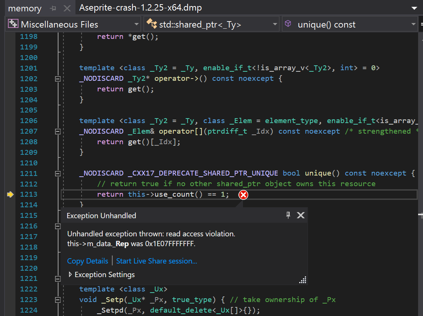Click the popup resize grip corner
423x316 pixels.
pyautogui.click(x=303, y=280)
